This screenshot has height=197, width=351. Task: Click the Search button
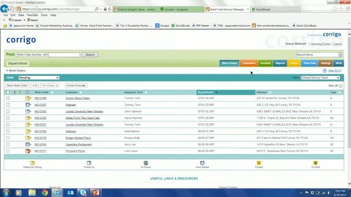coord(90,55)
